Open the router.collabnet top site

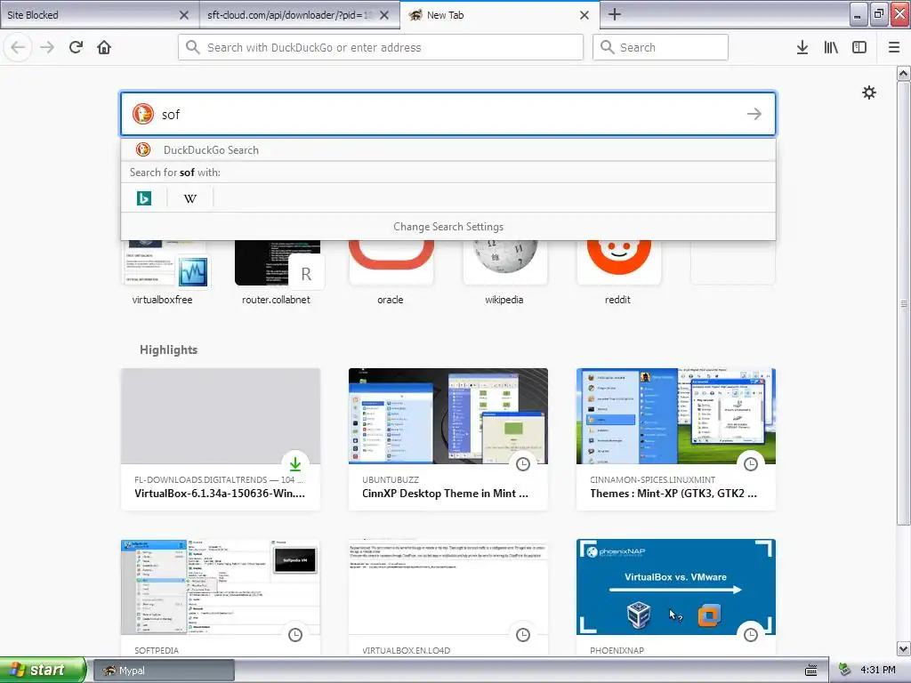(277, 272)
